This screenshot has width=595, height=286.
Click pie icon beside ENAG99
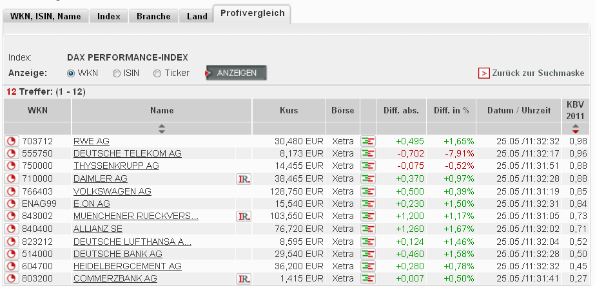[12, 204]
